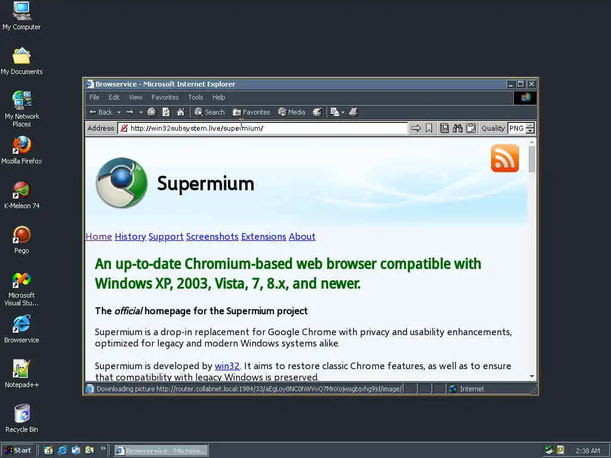Click the Windows flag throbber icon
Screen dimensions: 611x458
point(525,97)
